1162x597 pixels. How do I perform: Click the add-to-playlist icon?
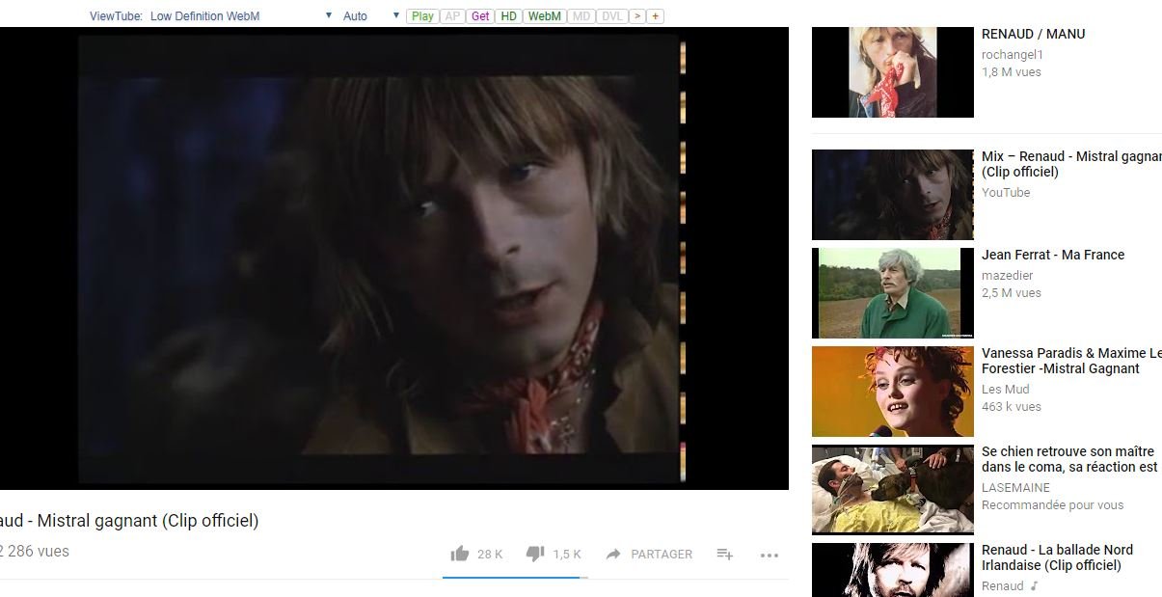[725, 554]
